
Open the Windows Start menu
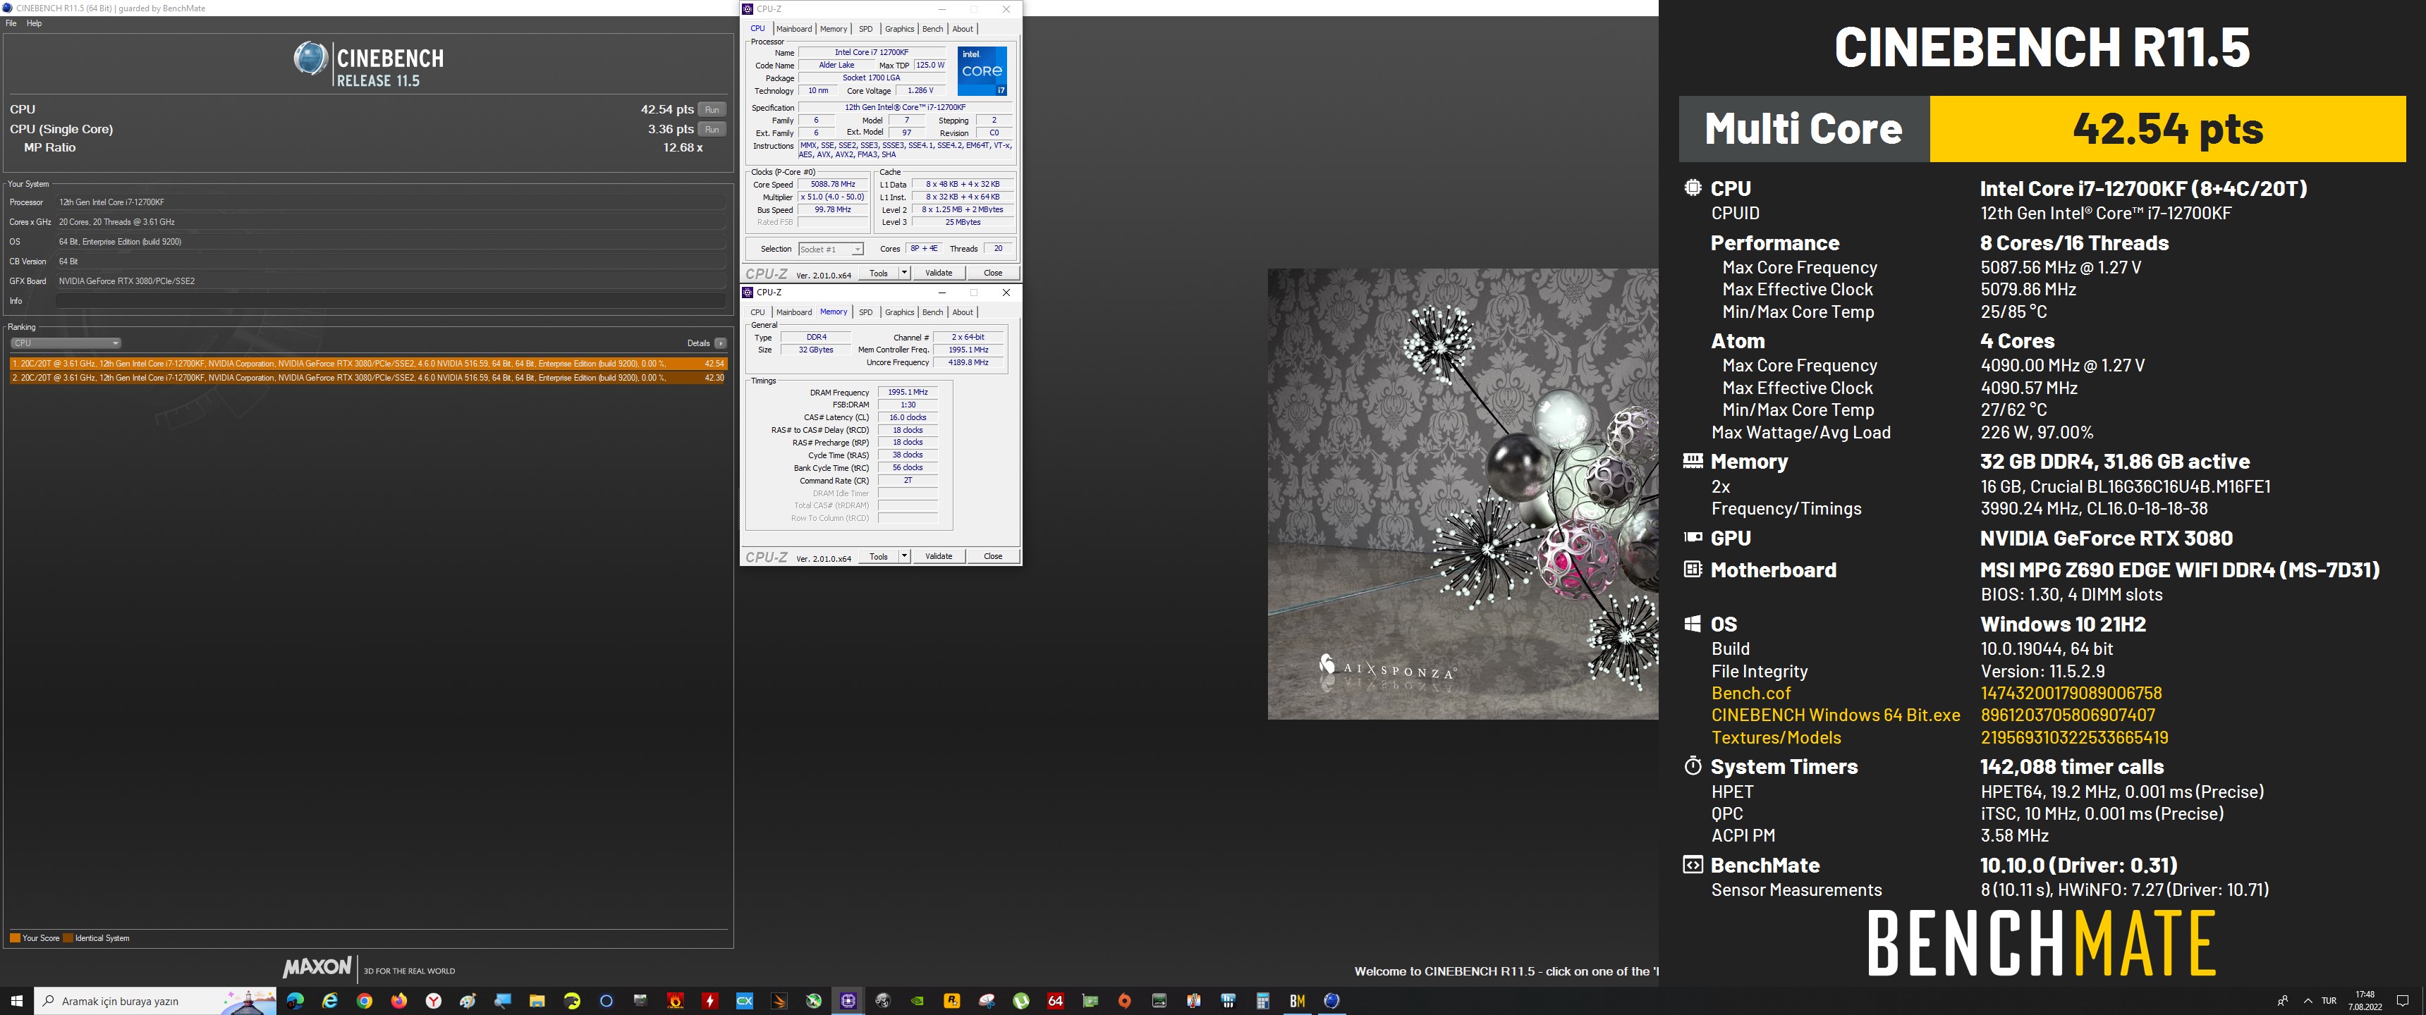(x=17, y=1001)
